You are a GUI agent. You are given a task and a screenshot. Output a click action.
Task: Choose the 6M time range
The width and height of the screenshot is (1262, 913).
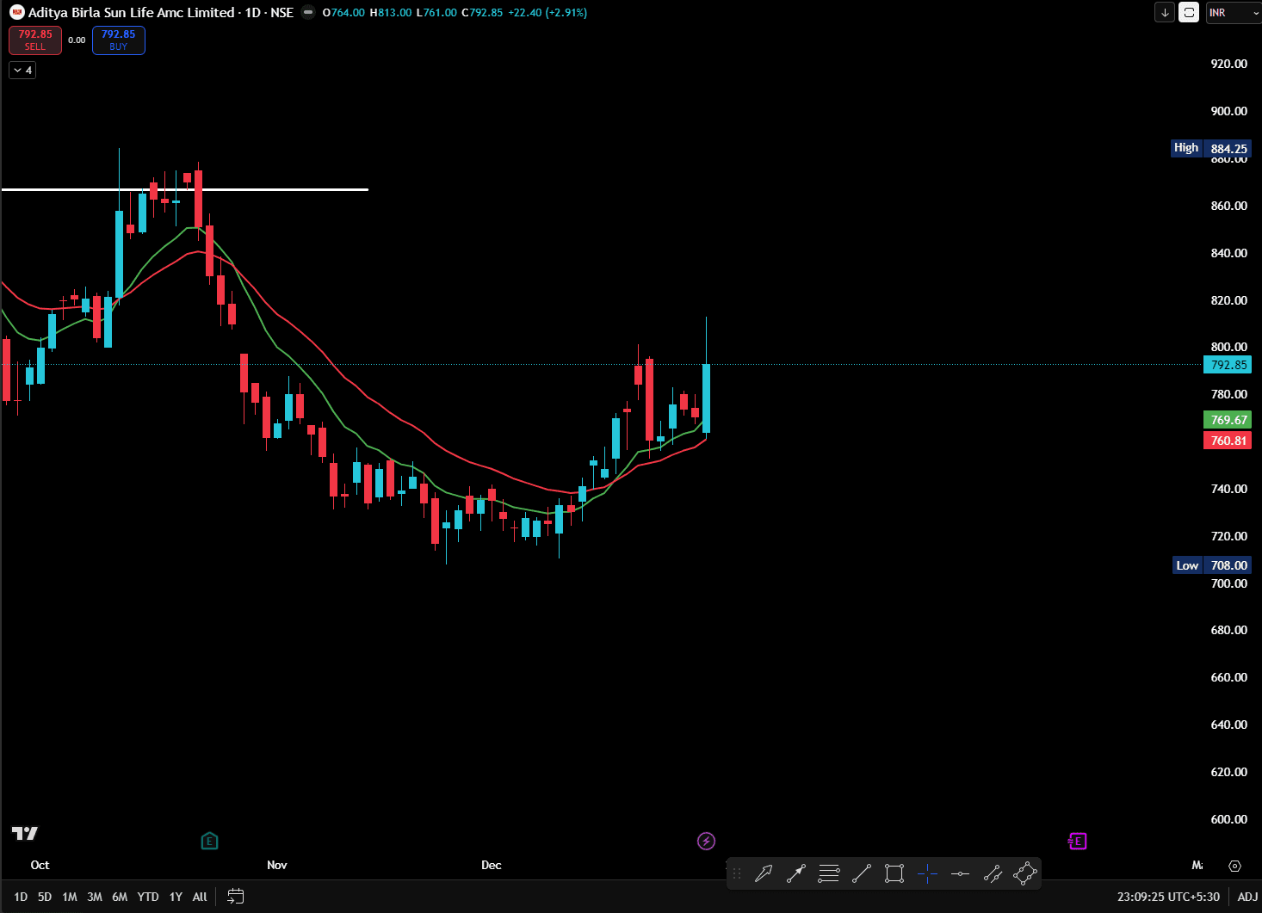(x=120, y=897)
